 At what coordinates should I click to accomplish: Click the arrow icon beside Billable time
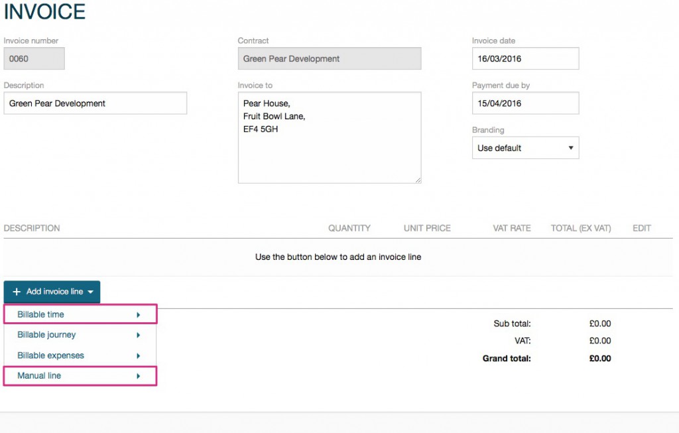pos(138,314)
